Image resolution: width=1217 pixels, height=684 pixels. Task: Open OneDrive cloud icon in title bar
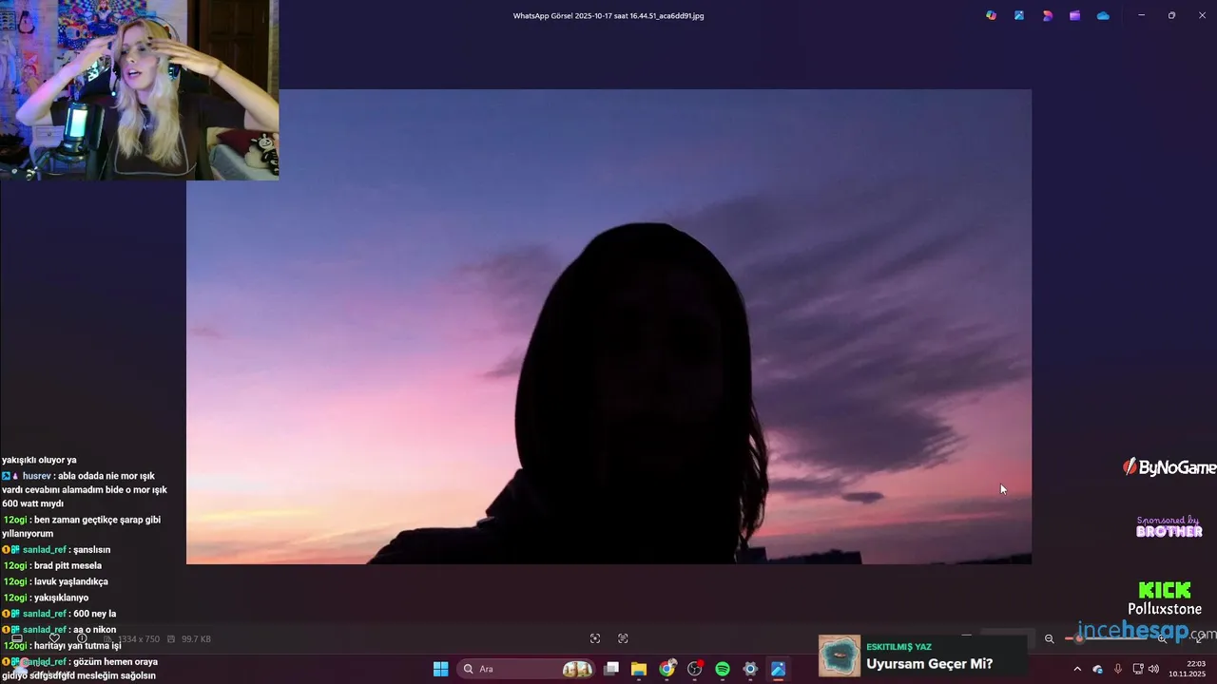(1103, 15)
